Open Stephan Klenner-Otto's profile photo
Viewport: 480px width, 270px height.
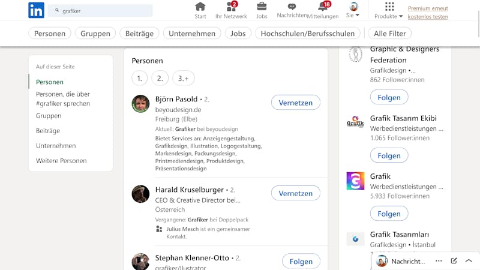point(140,262)
